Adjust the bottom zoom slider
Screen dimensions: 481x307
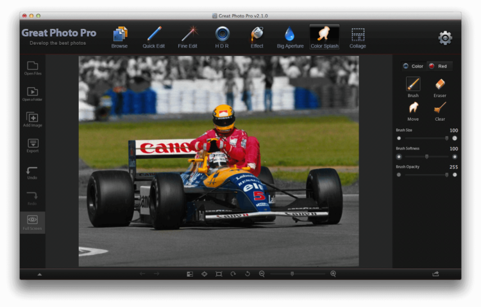[298, 274]
